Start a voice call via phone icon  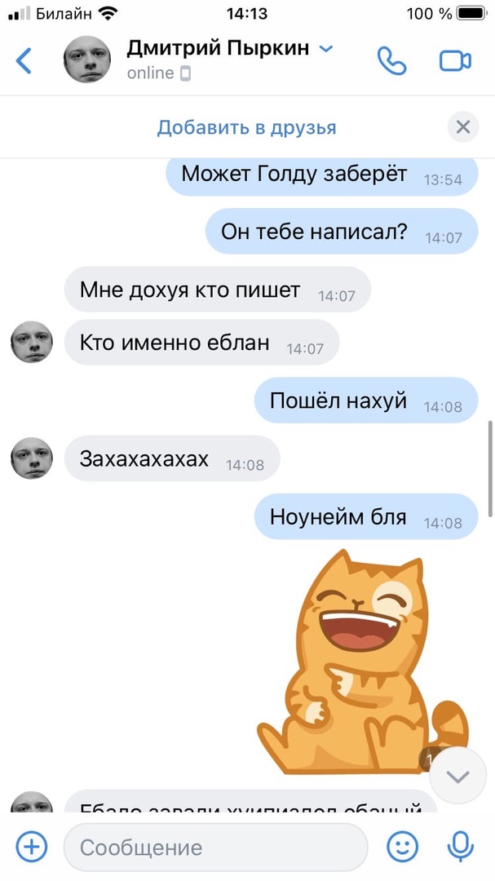point(391,60)
